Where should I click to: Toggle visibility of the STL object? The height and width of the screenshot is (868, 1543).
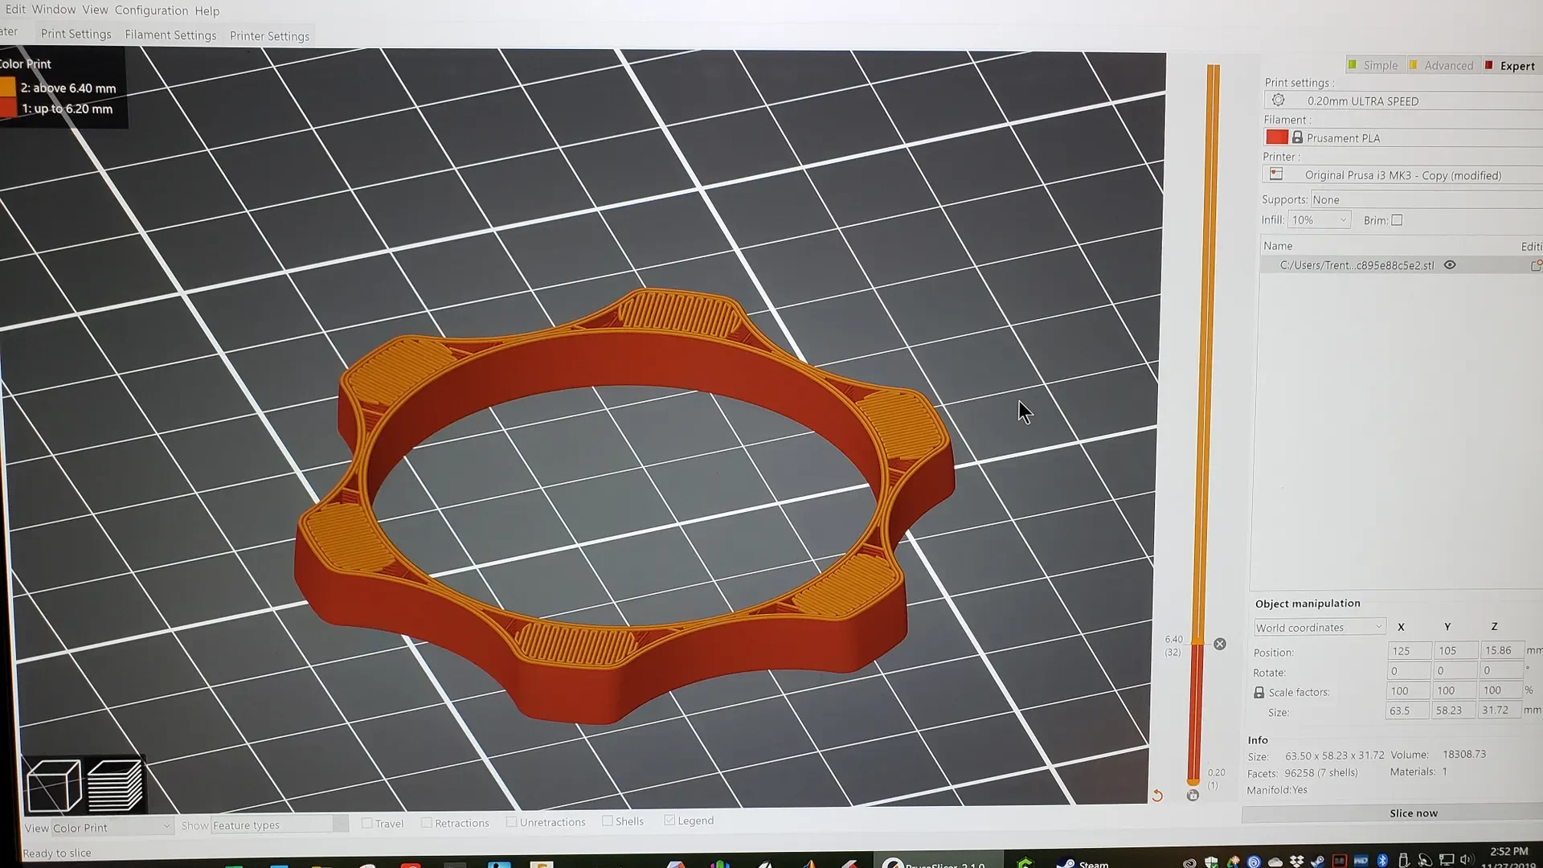[x=1450, y=264]
